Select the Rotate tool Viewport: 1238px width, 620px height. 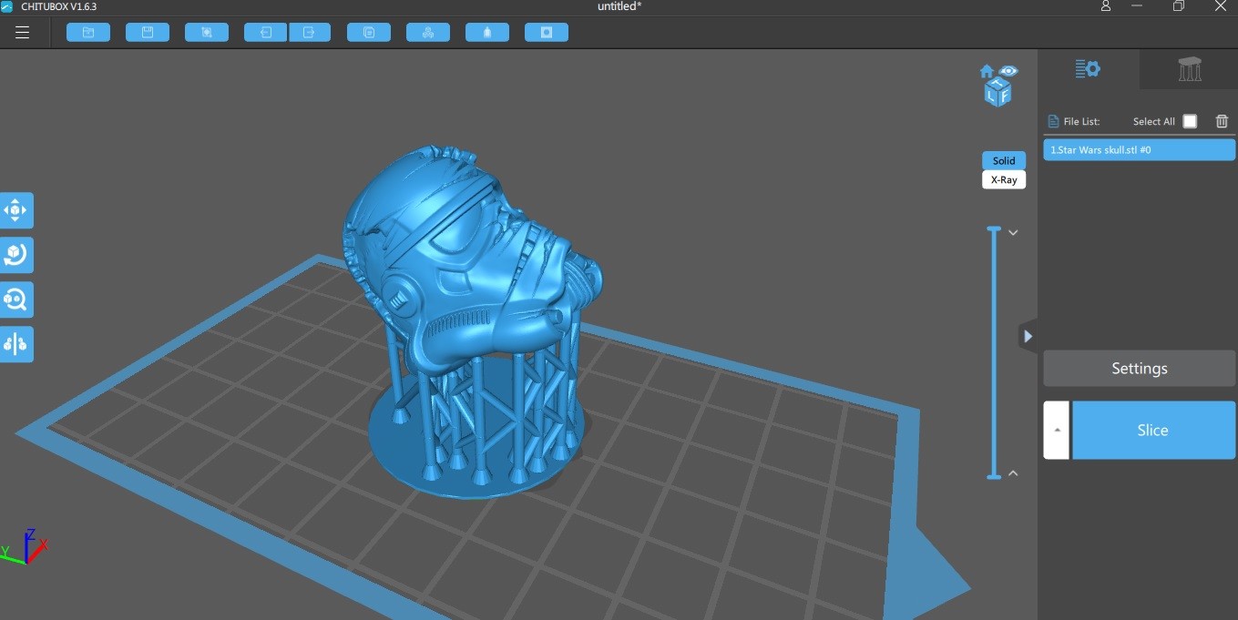(16, 255)
